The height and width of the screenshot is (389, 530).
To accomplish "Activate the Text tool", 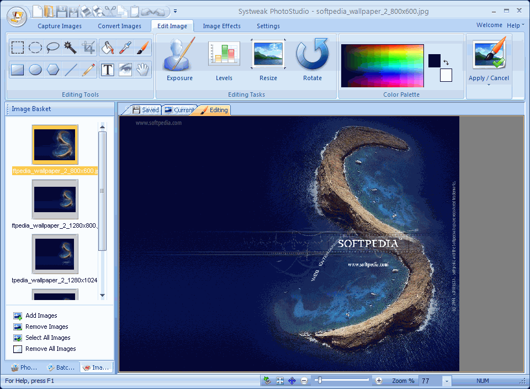I will point(108,70).
